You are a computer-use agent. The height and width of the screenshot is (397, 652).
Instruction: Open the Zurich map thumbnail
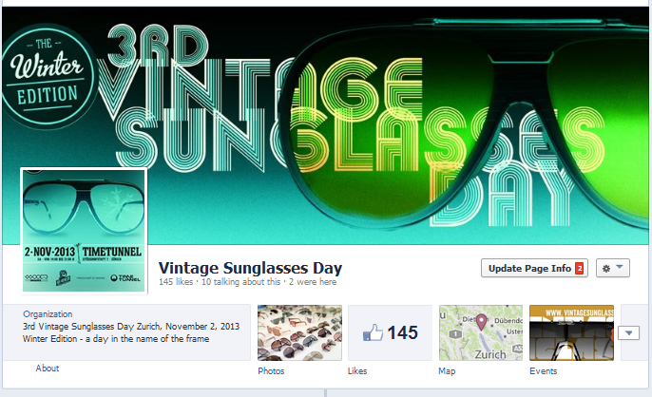481,332
